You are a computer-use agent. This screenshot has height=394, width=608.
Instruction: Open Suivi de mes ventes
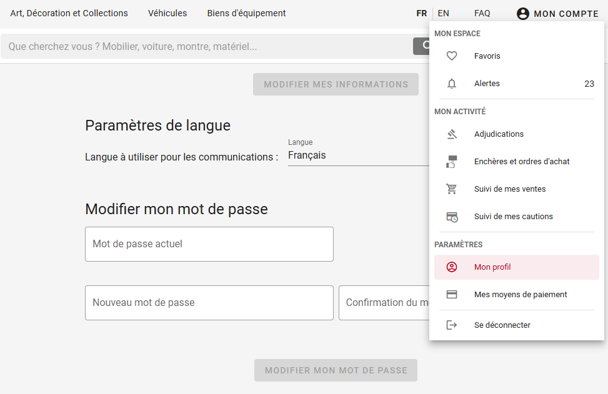point(517,189)
